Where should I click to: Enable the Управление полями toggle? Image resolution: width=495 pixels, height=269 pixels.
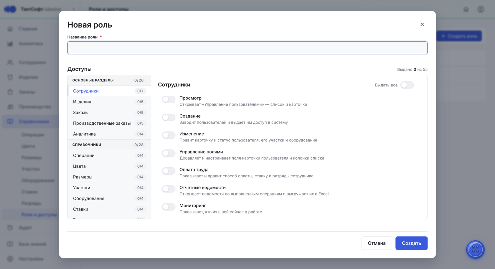(169, 153)
